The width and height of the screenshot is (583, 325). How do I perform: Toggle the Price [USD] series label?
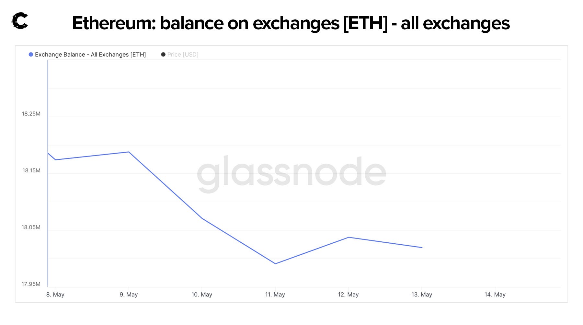(183, 54)
